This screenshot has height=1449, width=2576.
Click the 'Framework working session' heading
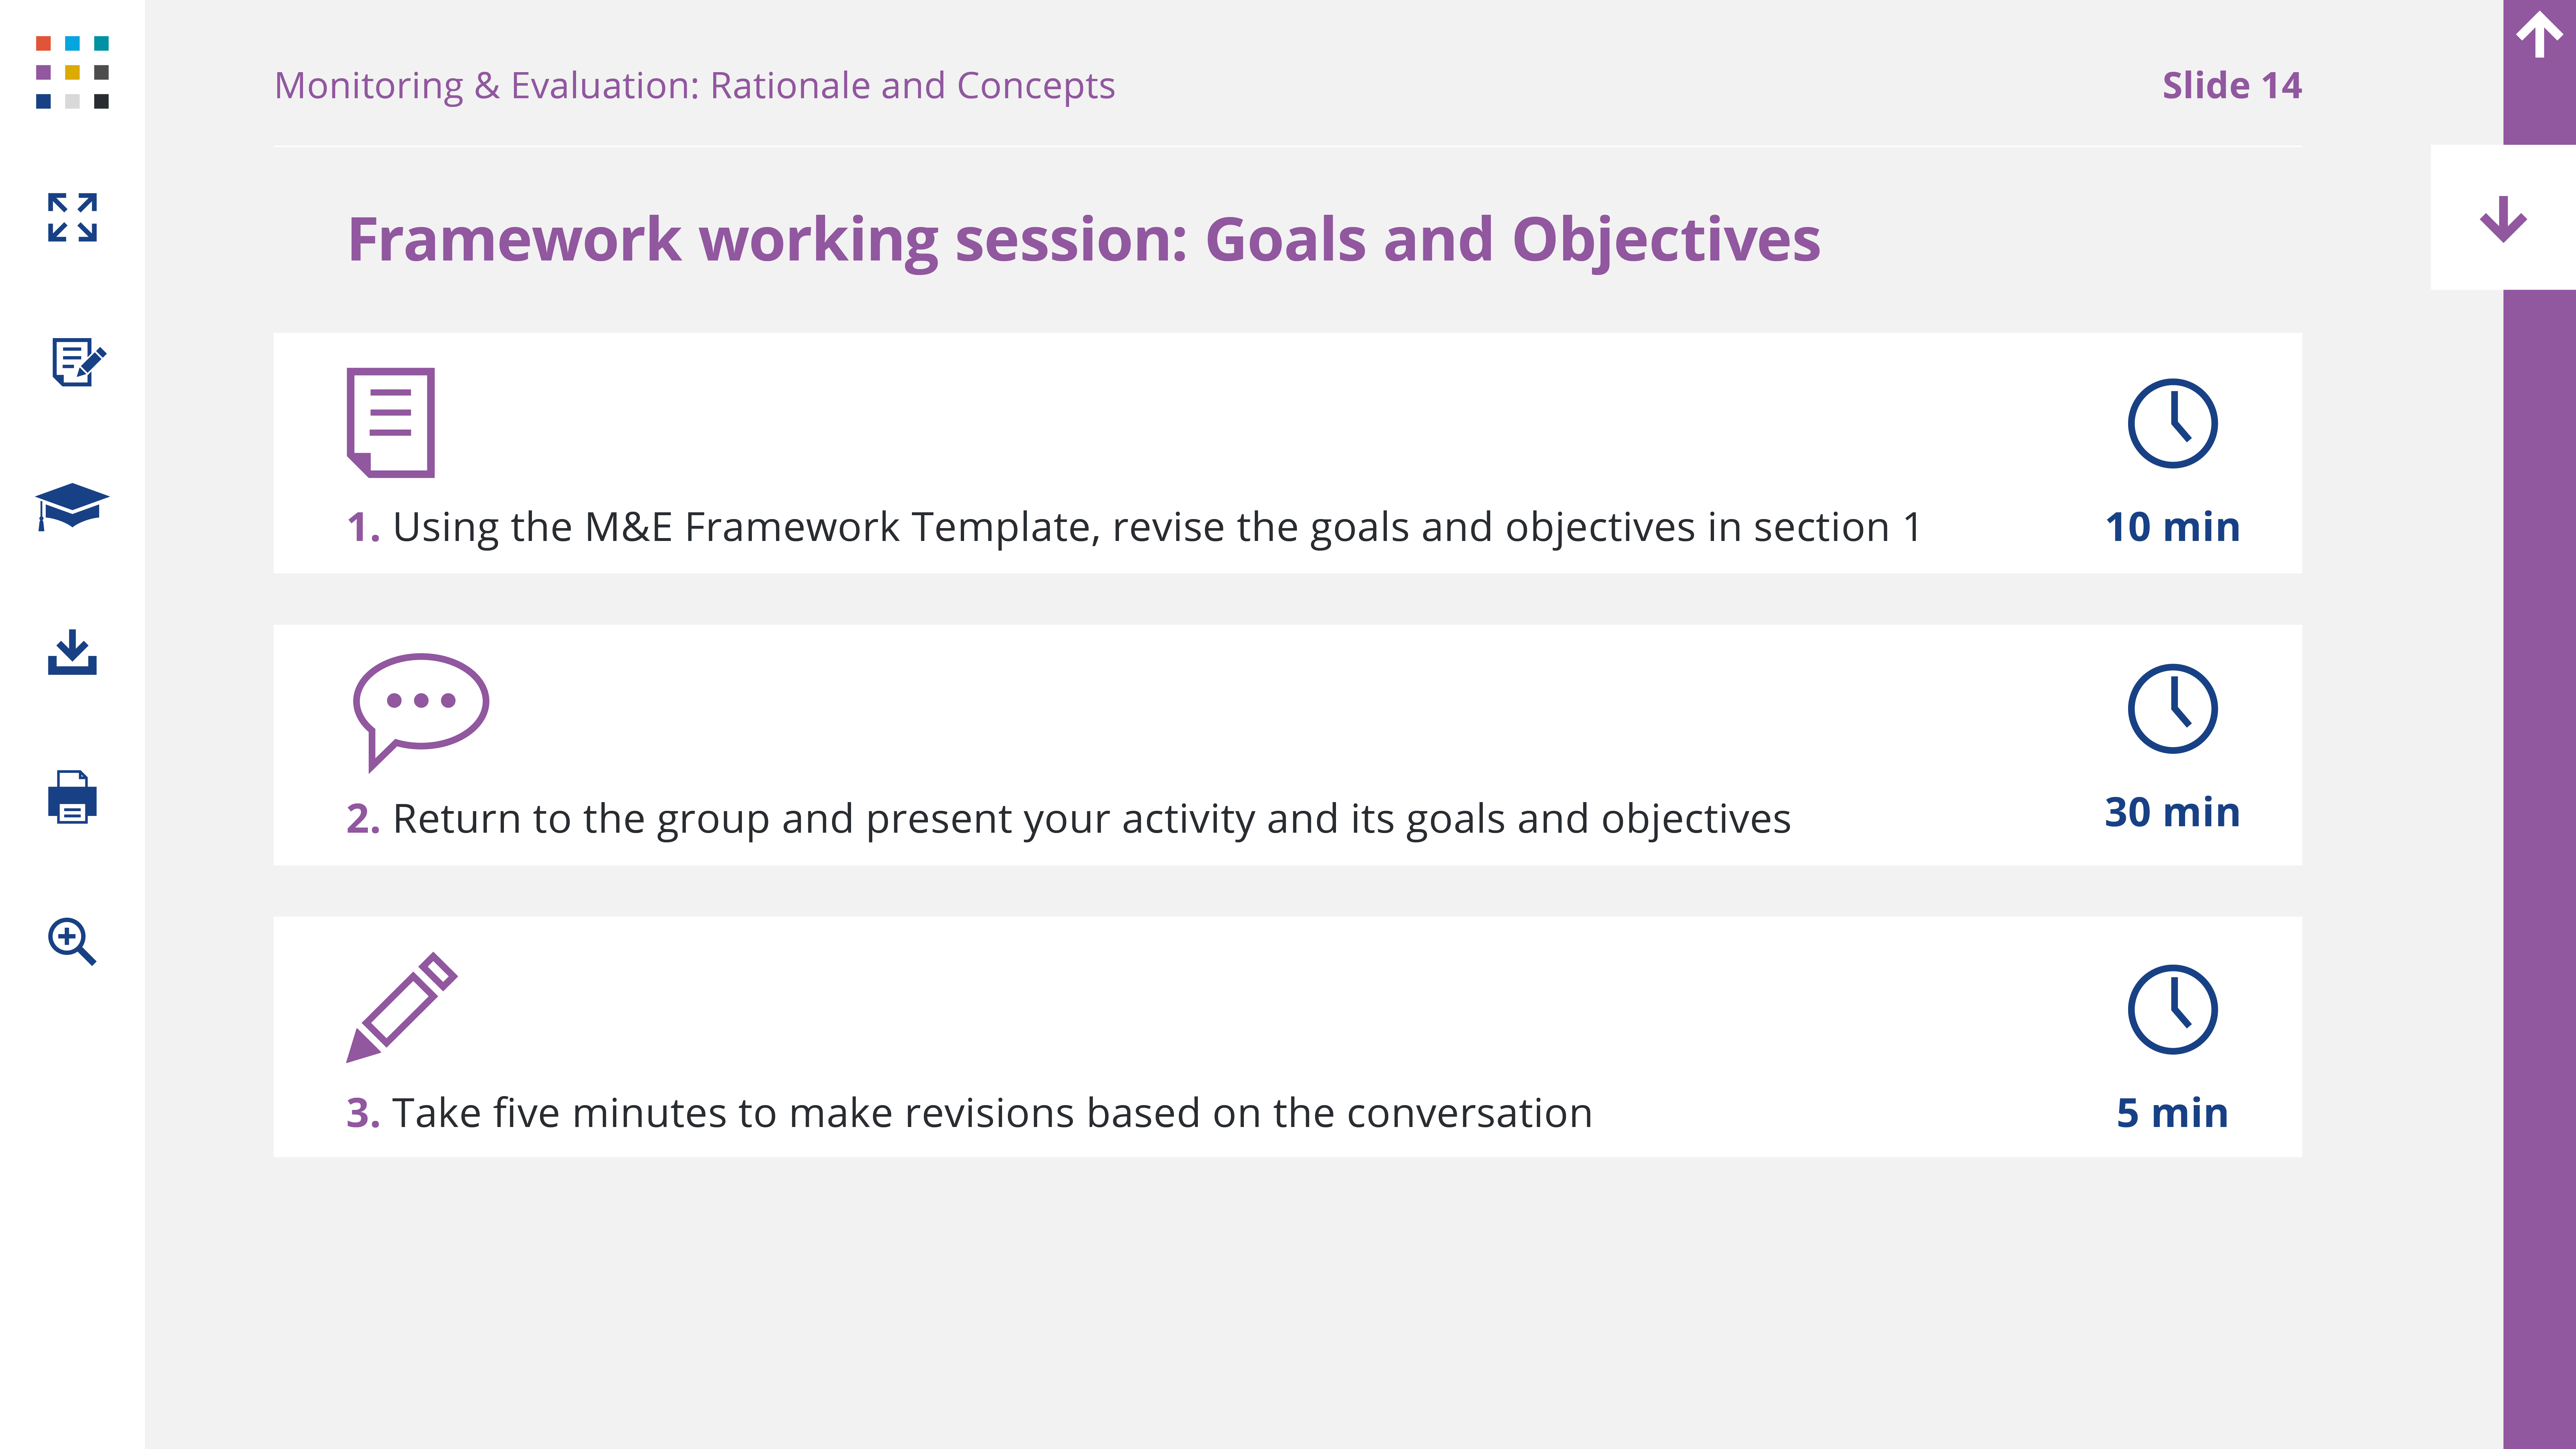click(1083, 240)
